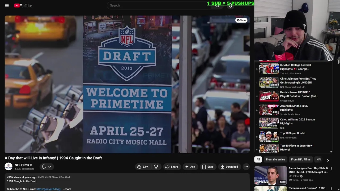Open Jeremiah Smith 2025 Highlights thumbnail
The width and height of the screenshot is (340, 191).
click(x=269, y=110)
